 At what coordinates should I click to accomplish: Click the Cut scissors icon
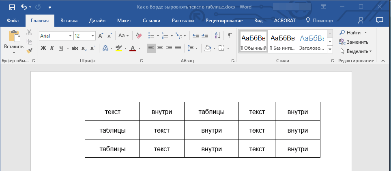point(29,33)
